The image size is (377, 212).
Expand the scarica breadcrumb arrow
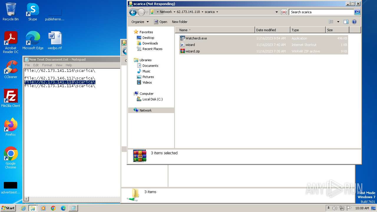217,12
